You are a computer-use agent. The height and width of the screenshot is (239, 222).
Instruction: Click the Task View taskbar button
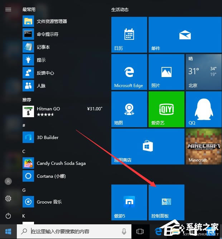point(140,231)
